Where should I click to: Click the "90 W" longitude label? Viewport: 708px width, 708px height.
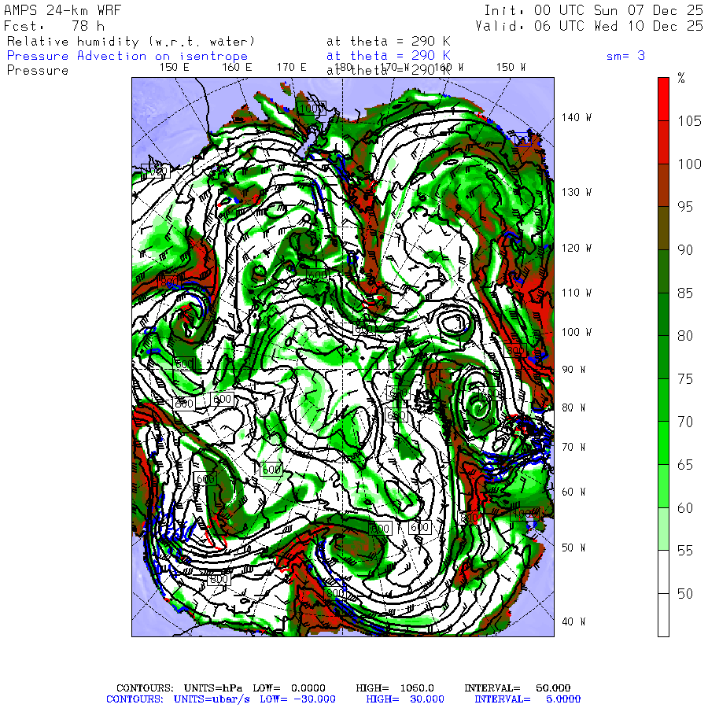[x=573, y=370]
